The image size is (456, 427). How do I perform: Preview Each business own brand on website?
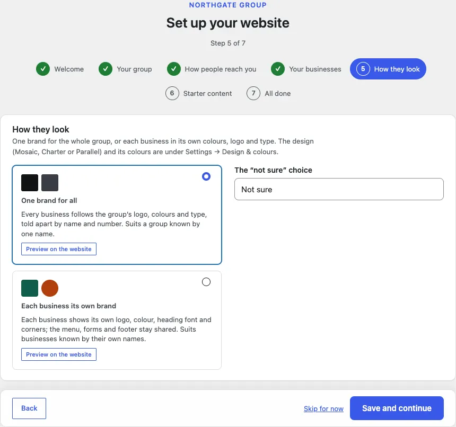coord(59,354)
